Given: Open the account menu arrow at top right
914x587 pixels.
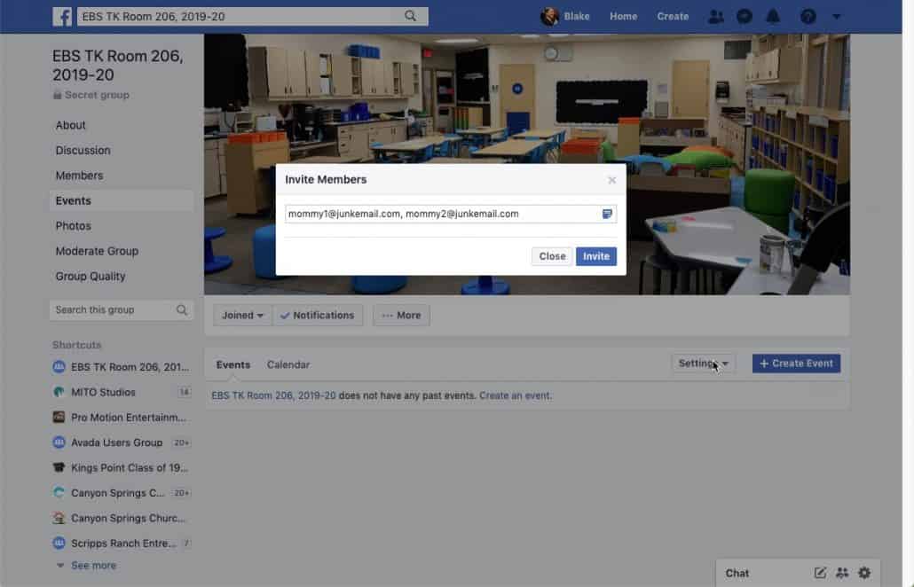Looking at the screenshot, I should coord(835,15).
